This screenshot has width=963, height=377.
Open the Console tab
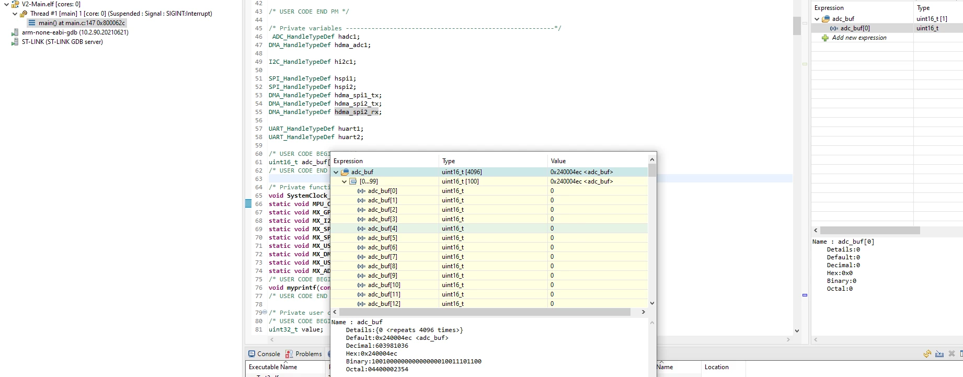point(264,354)
